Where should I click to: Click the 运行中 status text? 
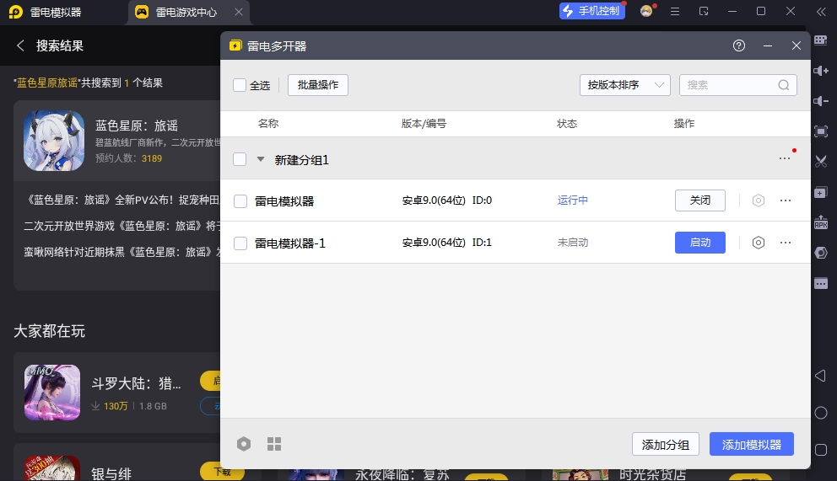[573, 200]
